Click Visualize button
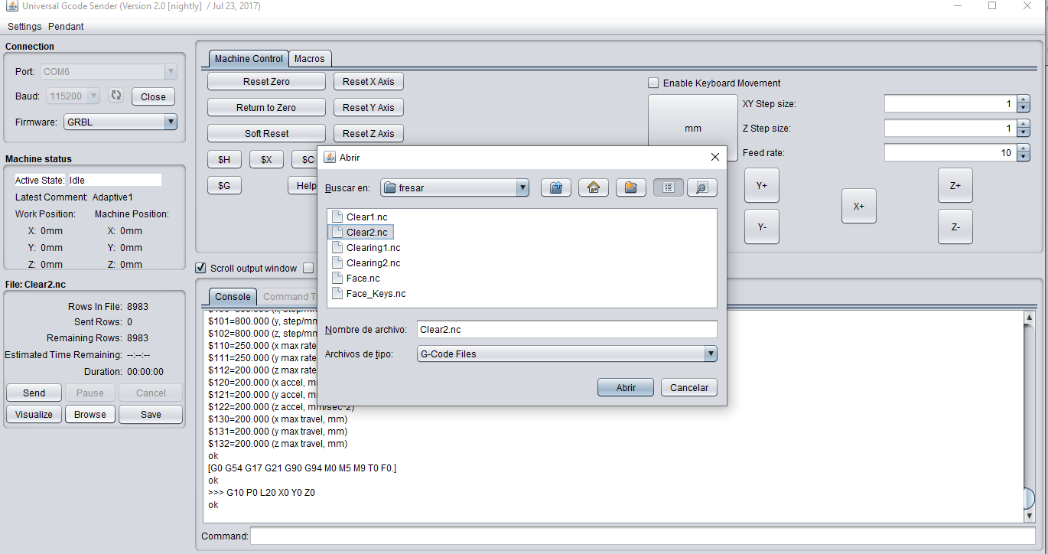 (34, 414)
